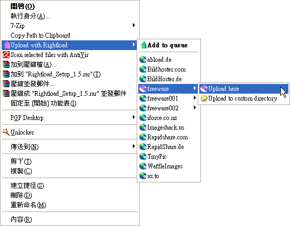Choose the Bildhoster.com server
The height and width of the screenshot is (226, 290).
[168, 69]
